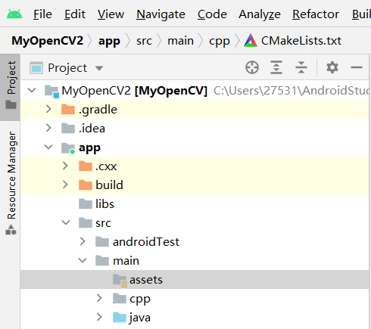
Task: Click the CMake triangle file icon
Action: (251, 41)
